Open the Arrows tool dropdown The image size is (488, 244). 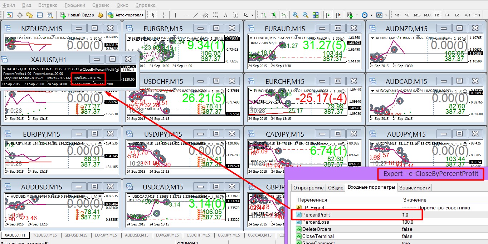pyautogui.click(x=252, y=15)
